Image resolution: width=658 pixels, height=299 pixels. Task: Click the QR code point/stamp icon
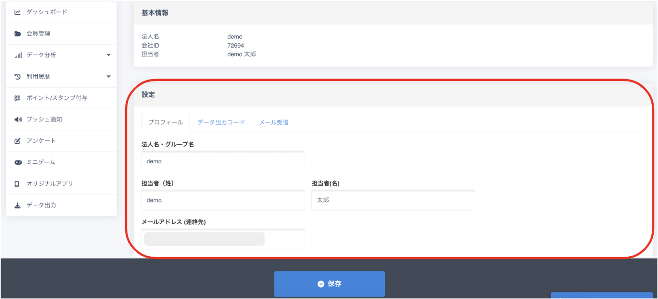pyautogui.click(x=18, y=98)
